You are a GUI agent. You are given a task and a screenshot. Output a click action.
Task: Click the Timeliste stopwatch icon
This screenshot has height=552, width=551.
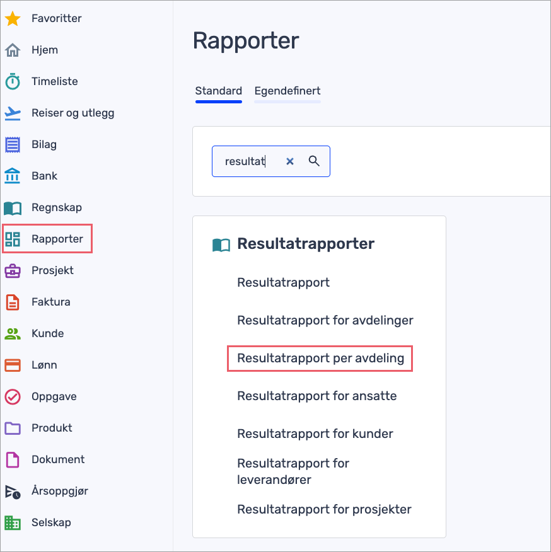point(13,82)
